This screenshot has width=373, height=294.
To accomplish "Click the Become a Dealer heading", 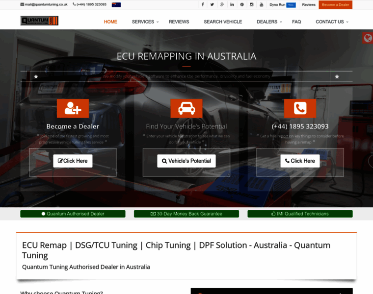I will point(73,126).
